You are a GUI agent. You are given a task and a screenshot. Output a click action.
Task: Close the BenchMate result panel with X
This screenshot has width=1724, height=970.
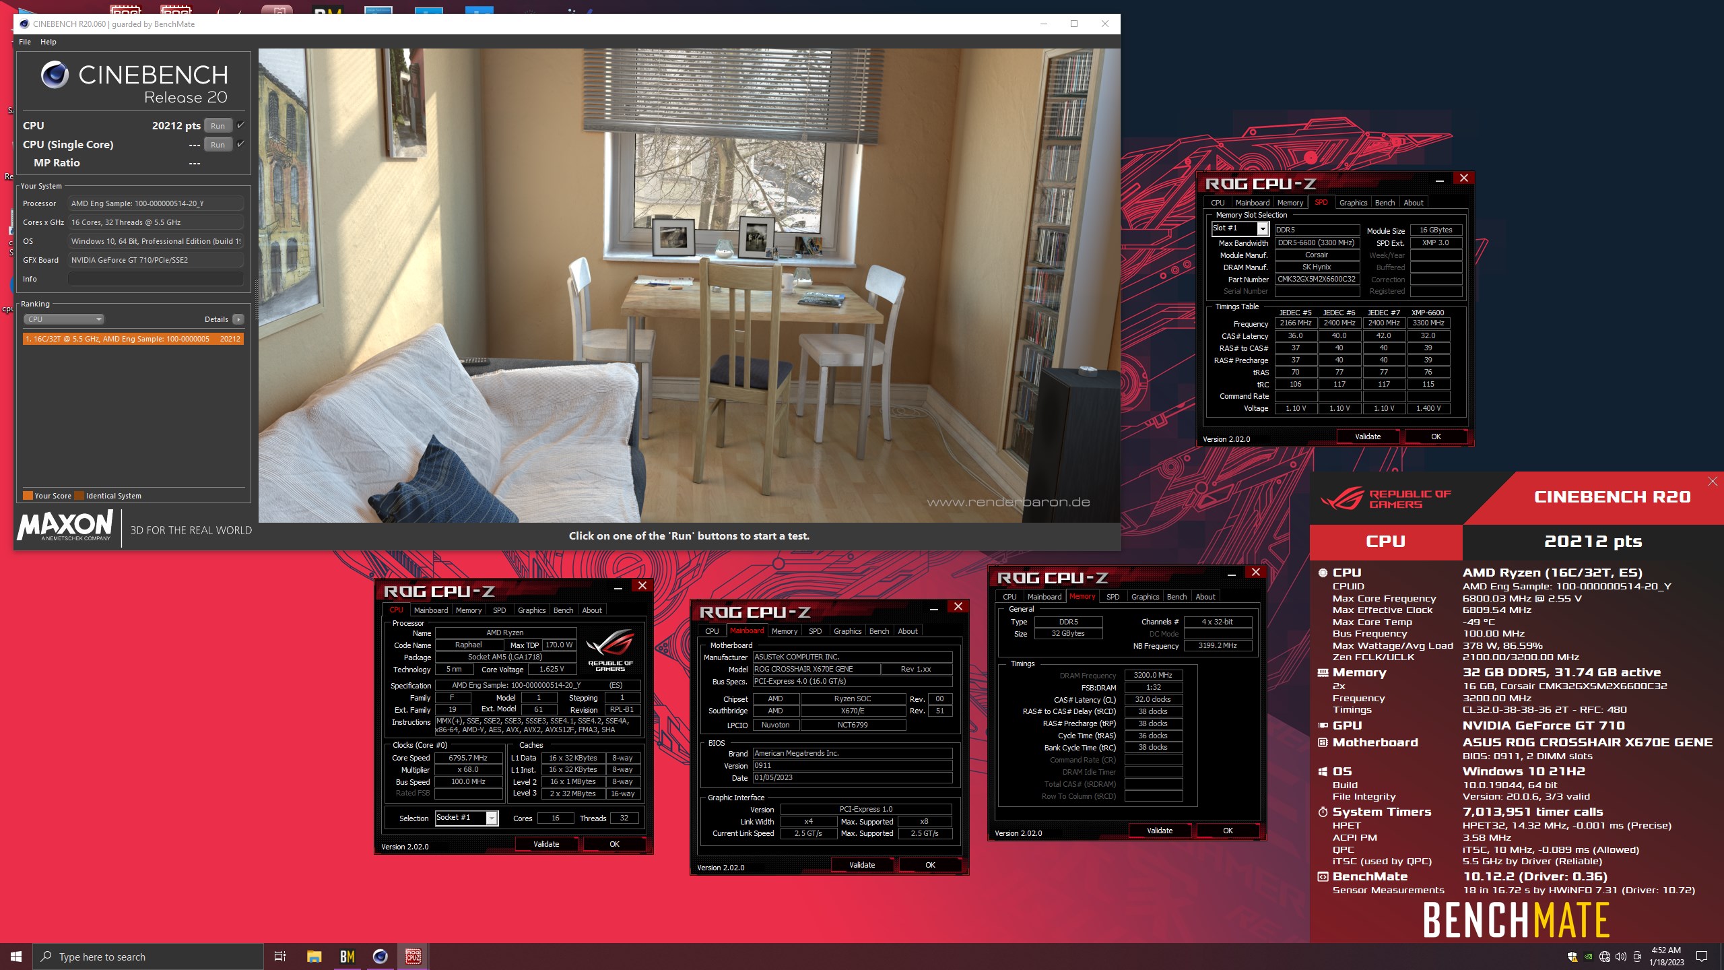coord(1713,481)
